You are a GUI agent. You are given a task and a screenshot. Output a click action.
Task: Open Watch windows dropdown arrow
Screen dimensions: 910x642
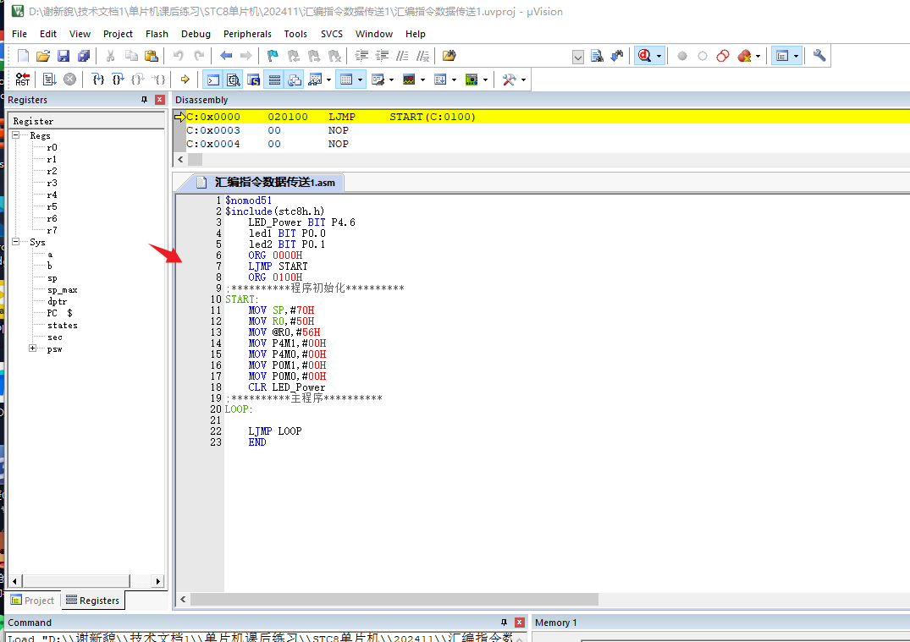pyautogui.click(x=329, y=80)
